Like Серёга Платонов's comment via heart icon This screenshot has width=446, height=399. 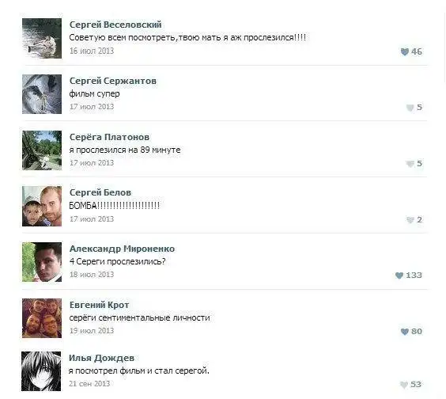tap(410, 164)
